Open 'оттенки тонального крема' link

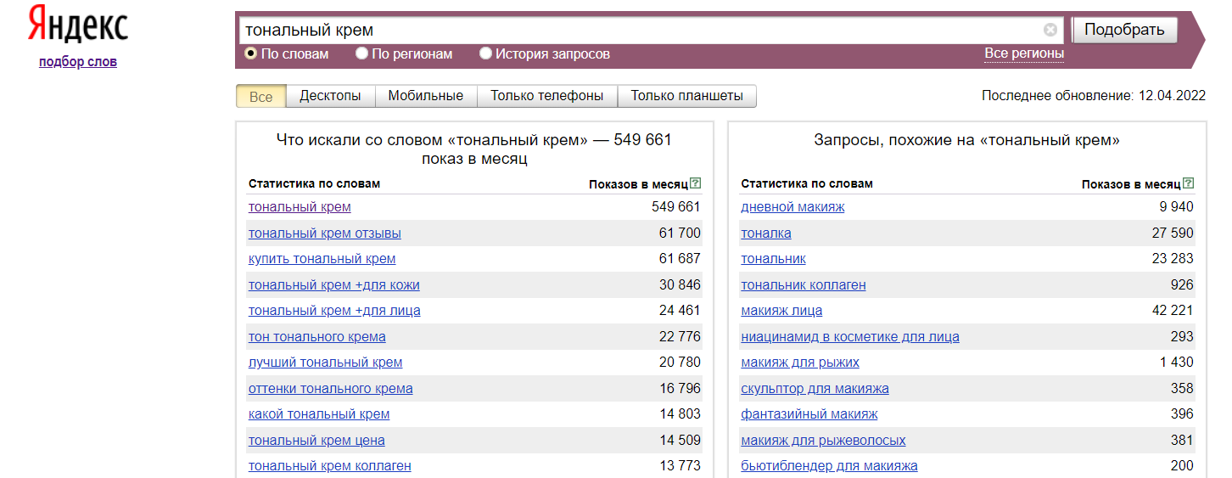coord(331,389)
